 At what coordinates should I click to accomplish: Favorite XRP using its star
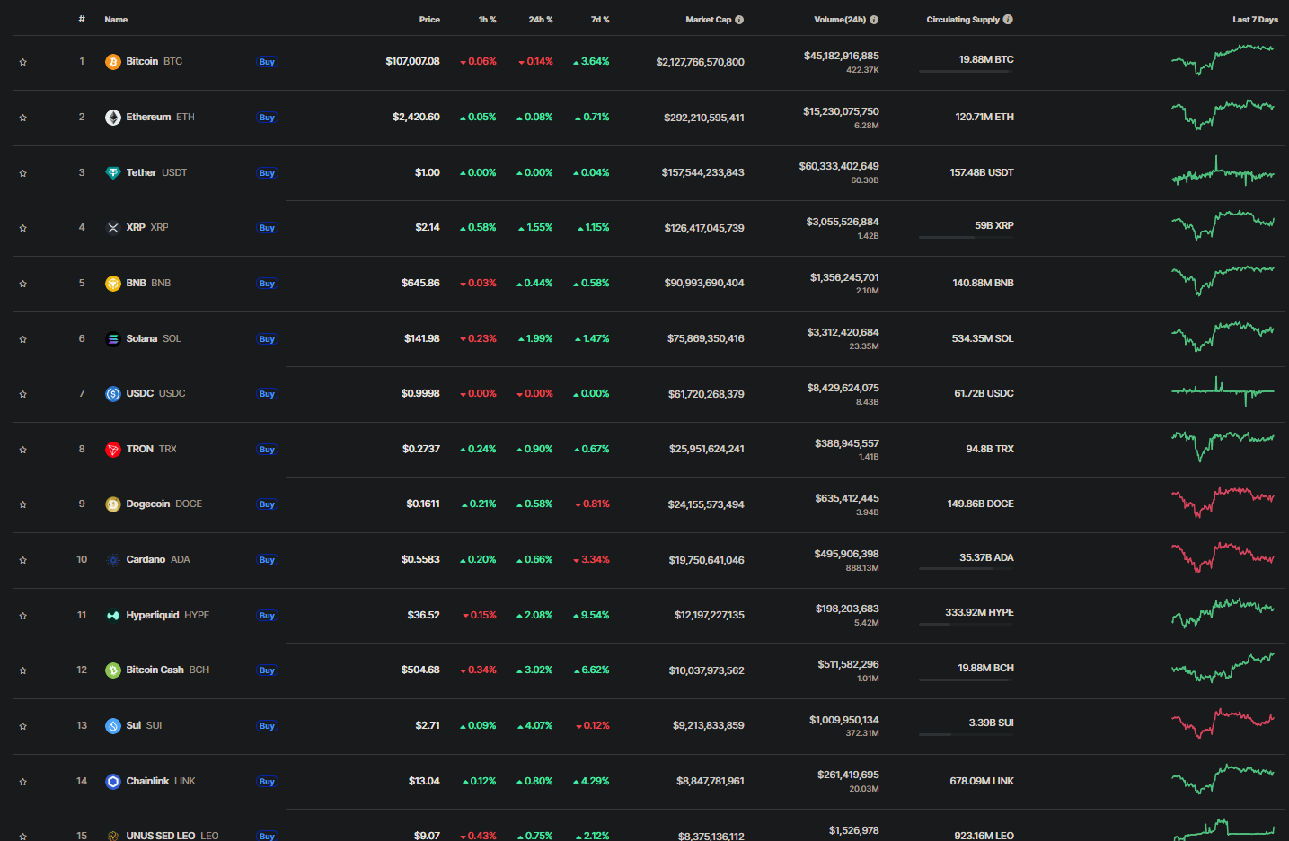coord(23,228)
